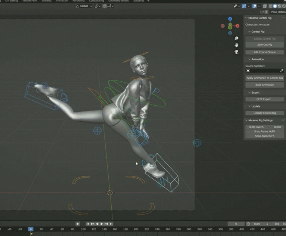
Task: Click the Zero Out Rig button
Action: 264,45
